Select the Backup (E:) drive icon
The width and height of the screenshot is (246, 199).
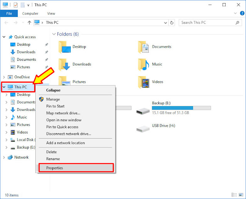[x=143, y=111]
